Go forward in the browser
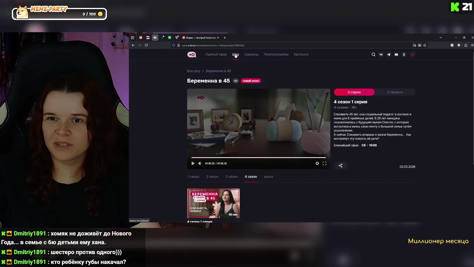474x267 pixels. (140, 45)
